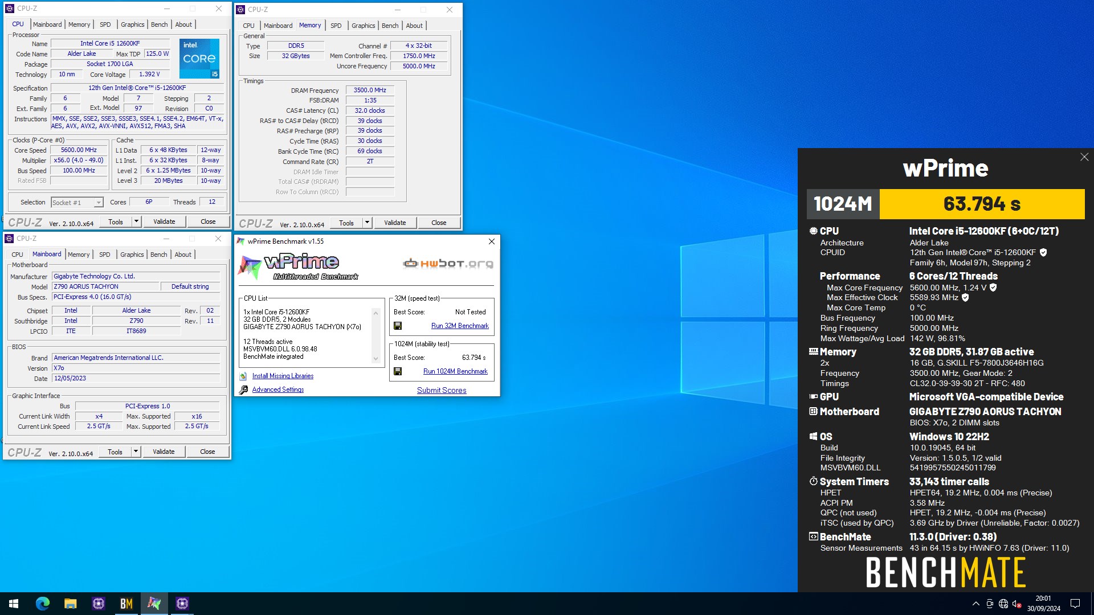
Task: Click Validate in Mainboard window
Action: pyautogui.click(x=164, y=452)
